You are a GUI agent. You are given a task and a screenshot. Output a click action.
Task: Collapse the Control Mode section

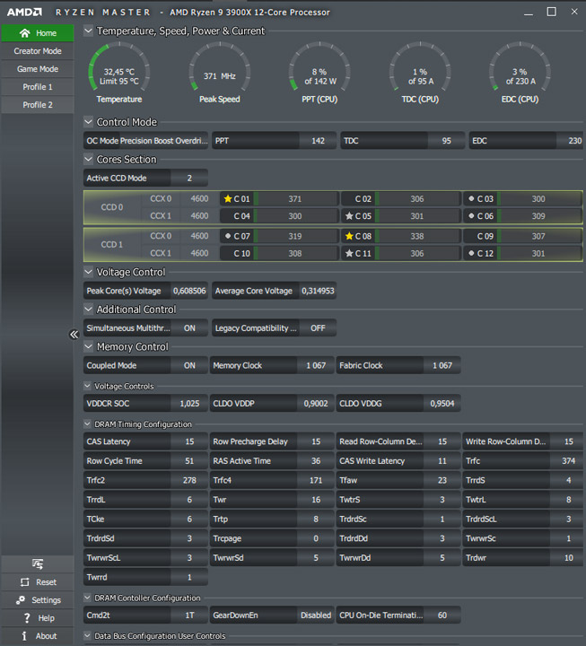click(x=88, y=122)
